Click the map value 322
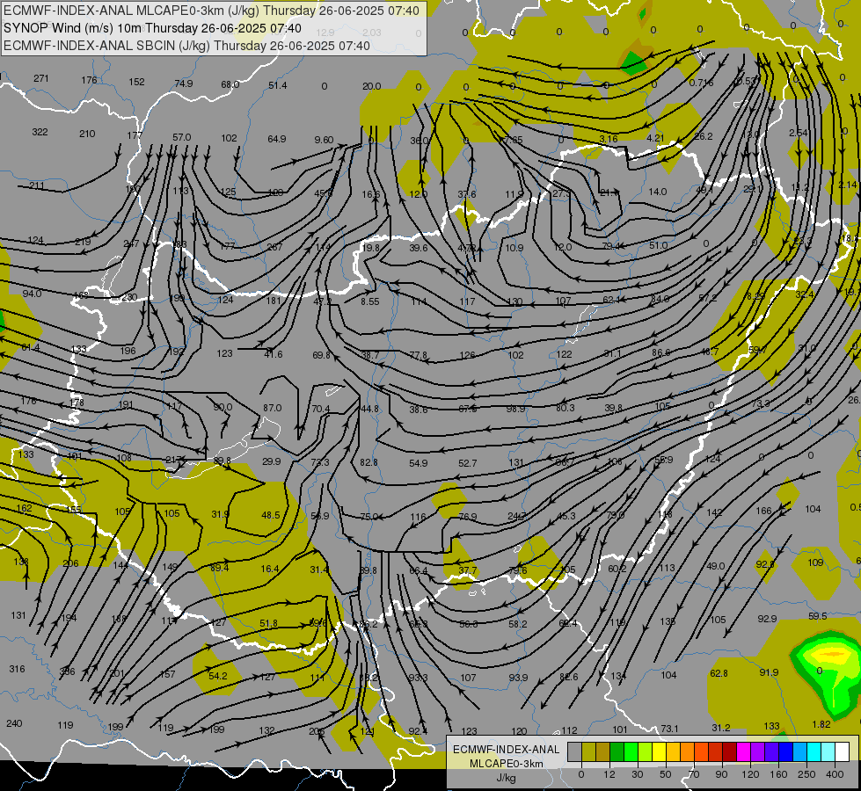 [x=40, y=132]
